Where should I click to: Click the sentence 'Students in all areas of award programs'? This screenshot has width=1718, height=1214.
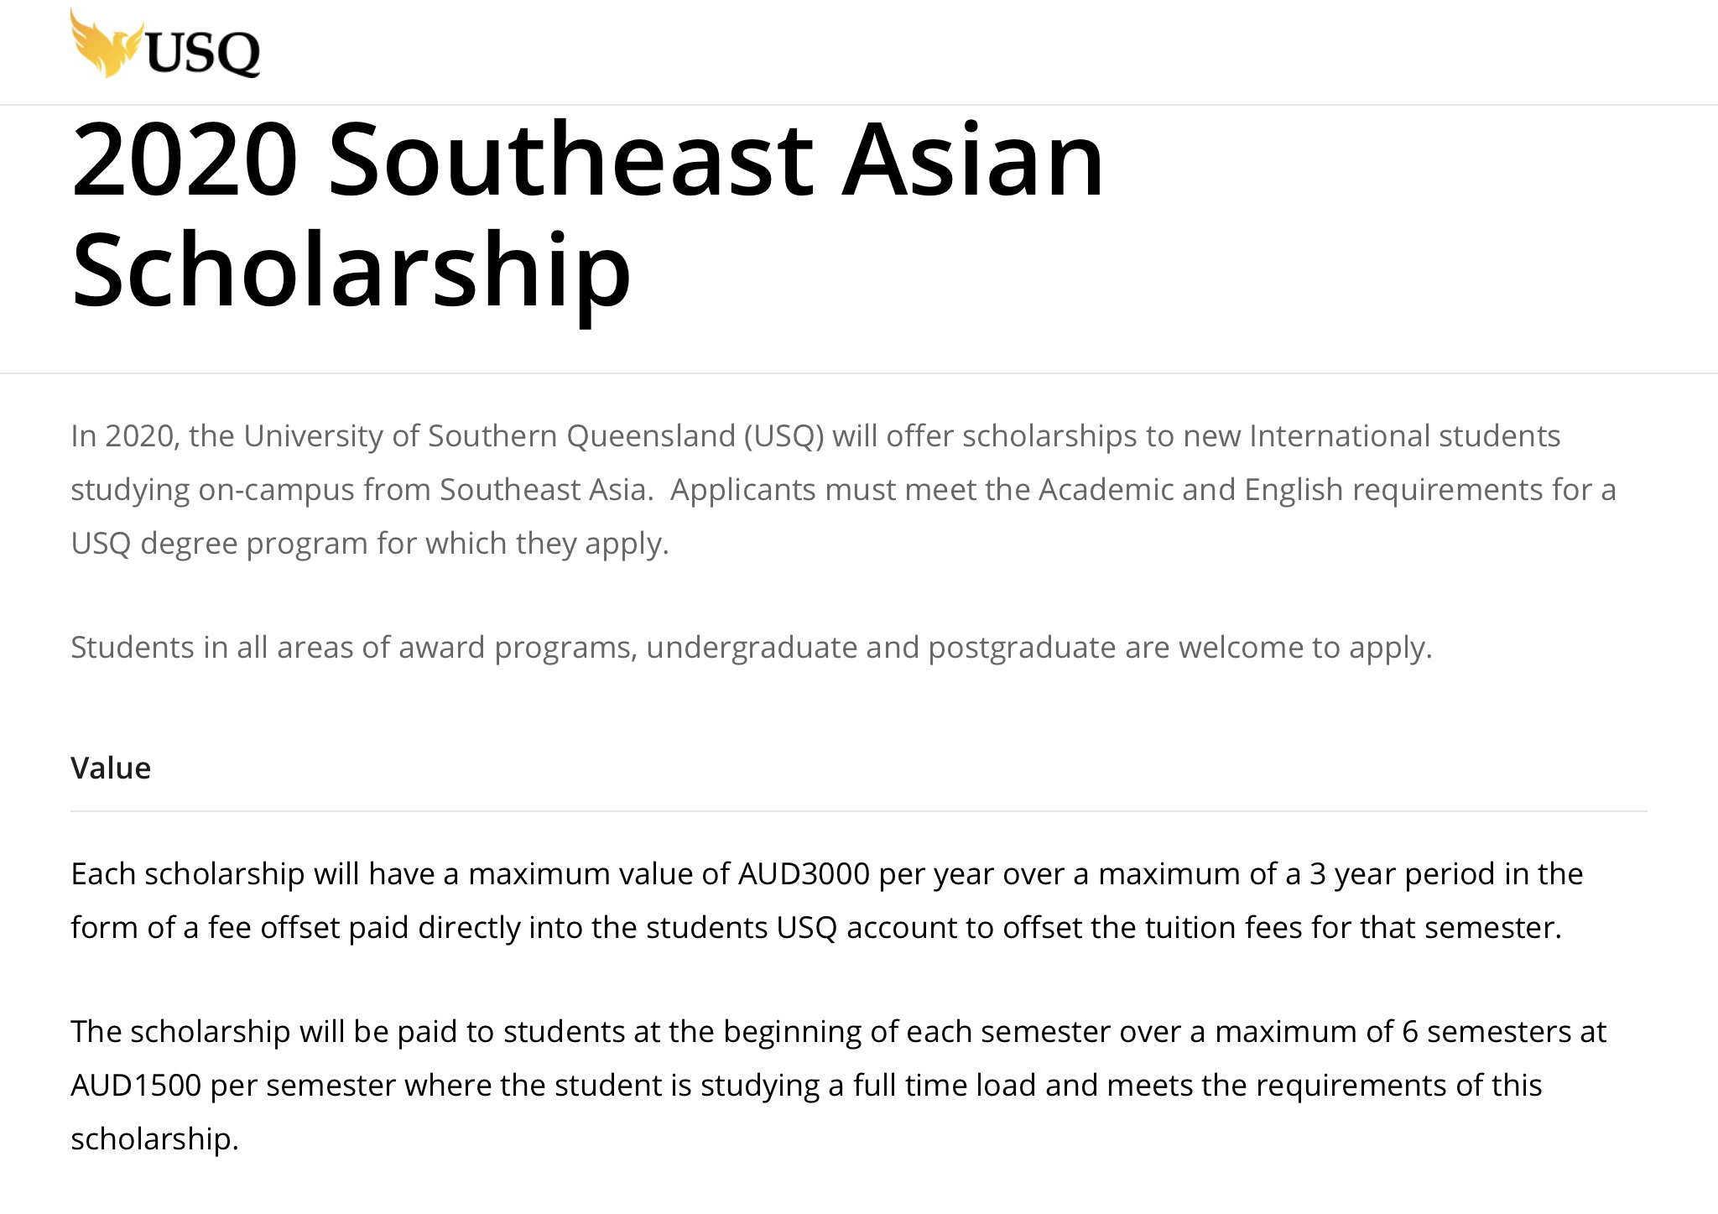click(x=752, y=648)
